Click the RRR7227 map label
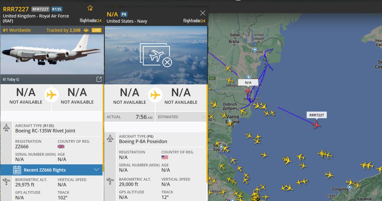The height and width of the screenshot is (201, 382). pyautogui.click(x=316, y=115)
